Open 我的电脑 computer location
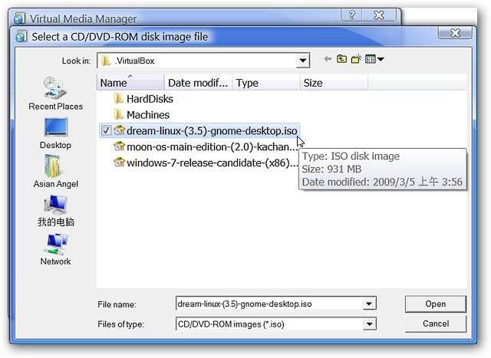 tap(55, 212)
